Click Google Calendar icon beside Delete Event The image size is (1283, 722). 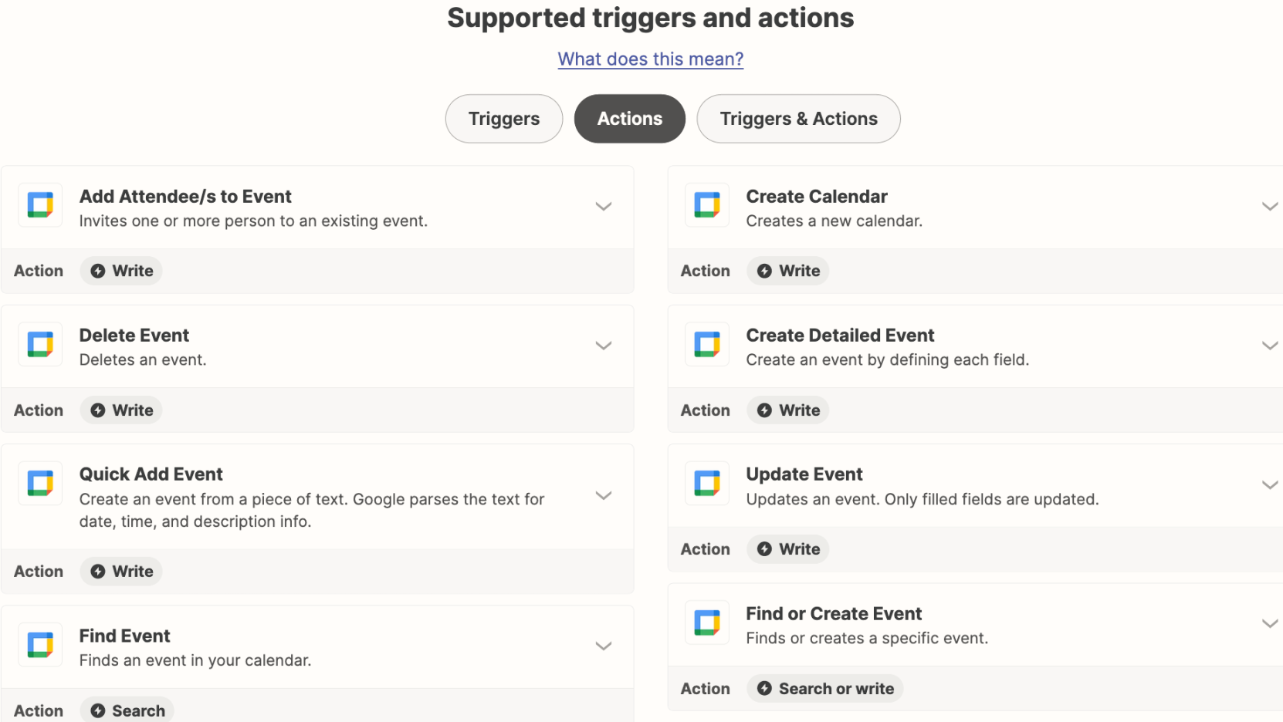tap(40, 344)
